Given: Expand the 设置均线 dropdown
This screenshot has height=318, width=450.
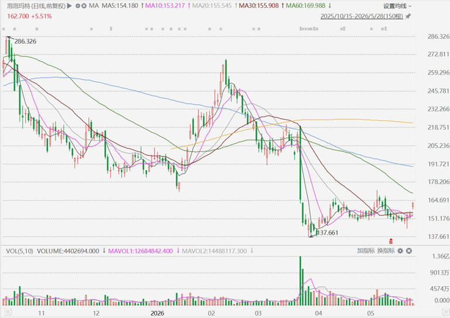Looking at the screenshot, I should [397, 6].
